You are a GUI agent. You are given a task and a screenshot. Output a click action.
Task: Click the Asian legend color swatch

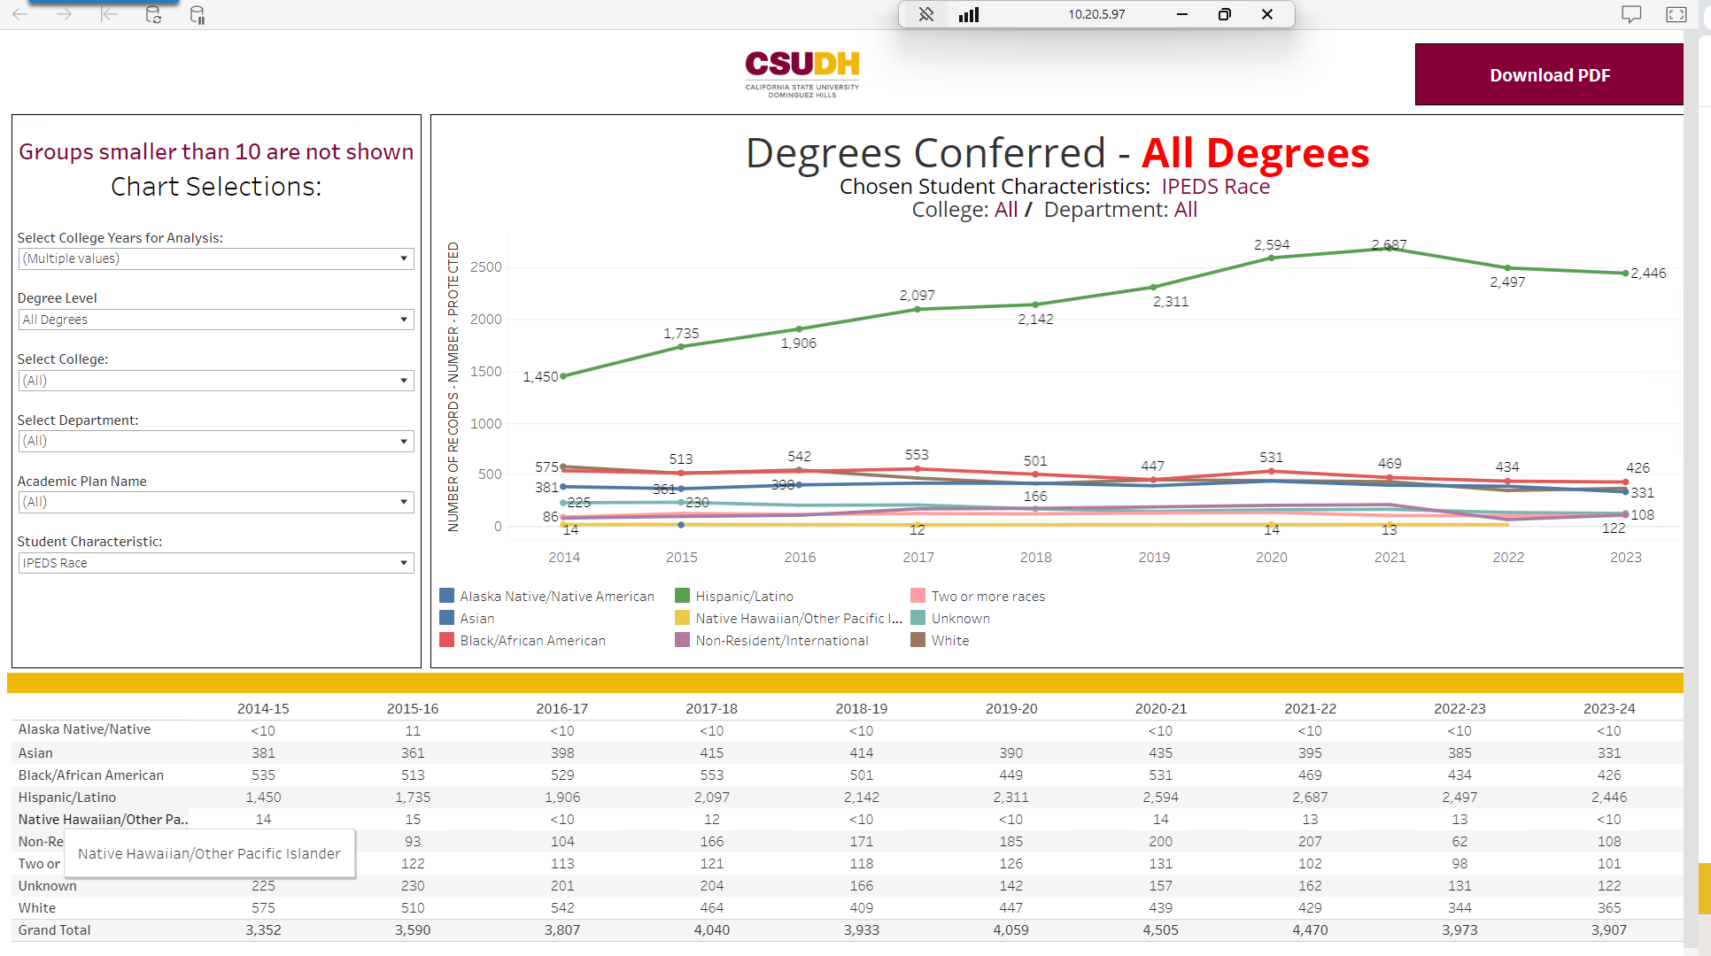[447, 618]
